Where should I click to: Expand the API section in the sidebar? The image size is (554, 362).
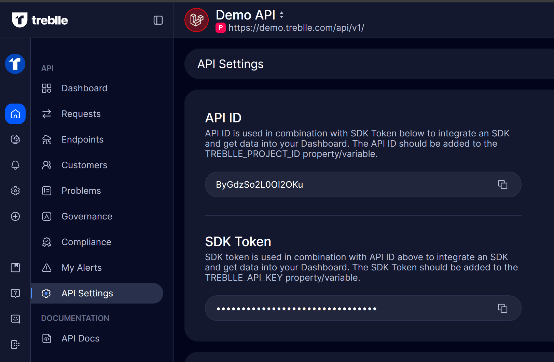click(47, 68)
